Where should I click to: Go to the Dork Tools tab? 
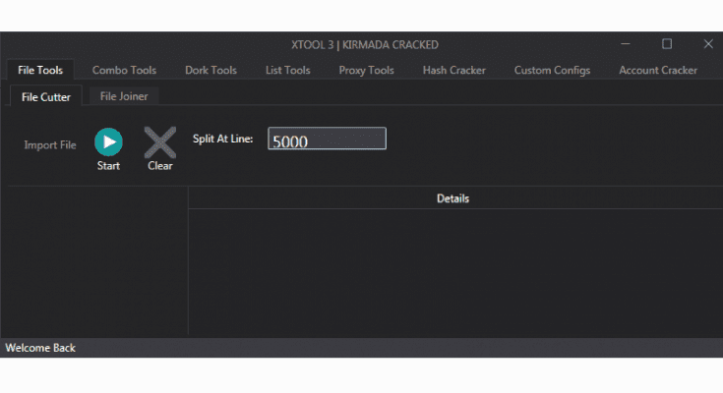211,71
